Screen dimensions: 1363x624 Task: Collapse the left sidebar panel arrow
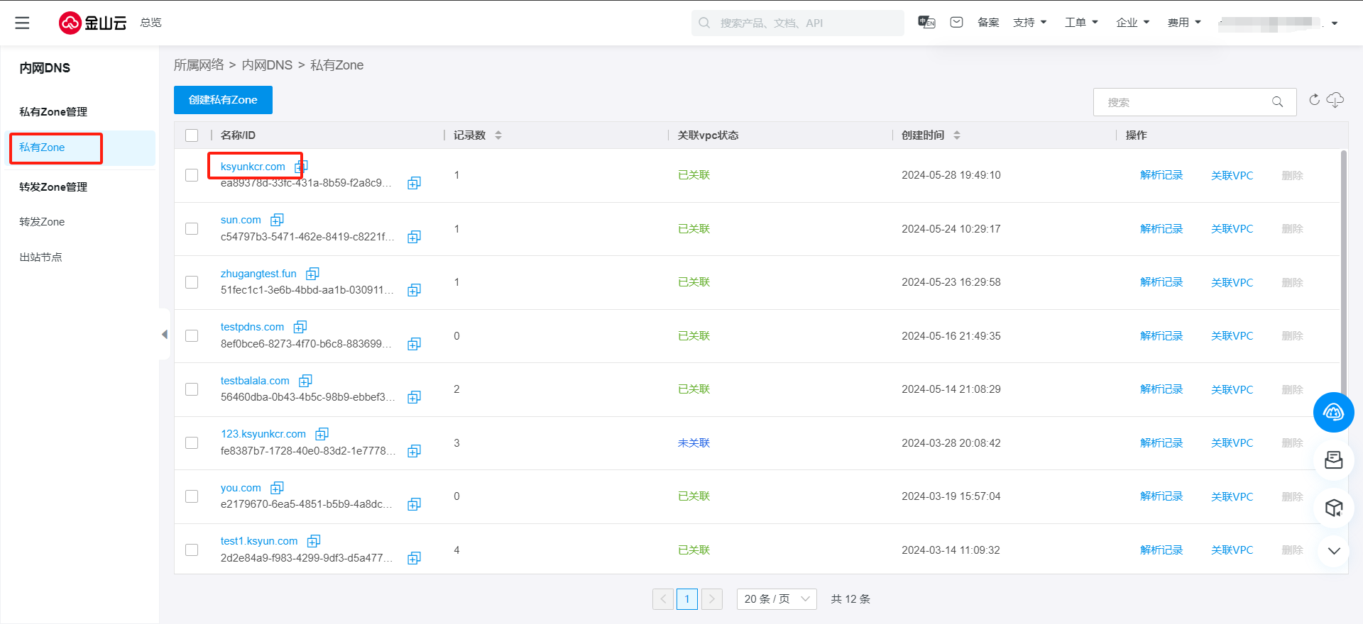pyautogui.click(x=165, y=334)
